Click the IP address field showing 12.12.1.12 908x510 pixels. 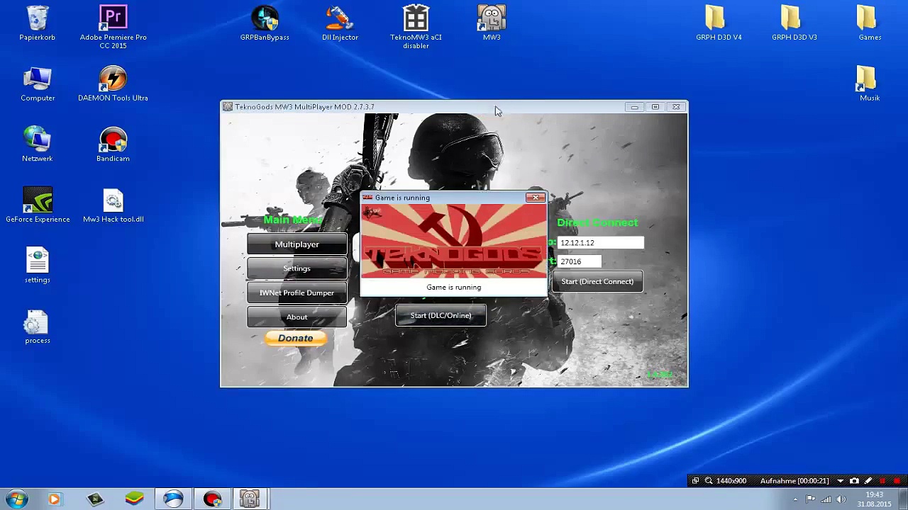pos(600,243)
